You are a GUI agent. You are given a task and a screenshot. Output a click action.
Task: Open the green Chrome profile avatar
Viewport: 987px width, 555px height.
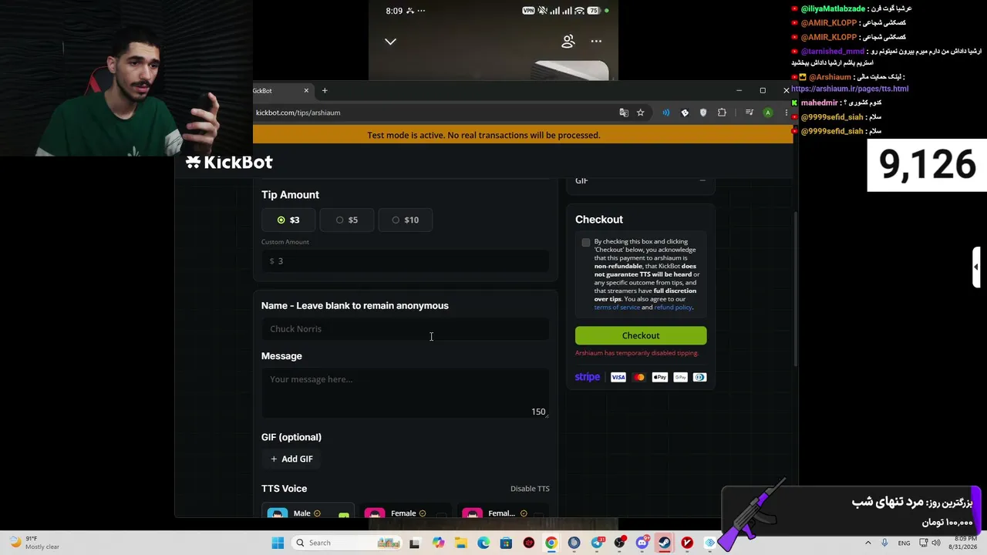767,113
